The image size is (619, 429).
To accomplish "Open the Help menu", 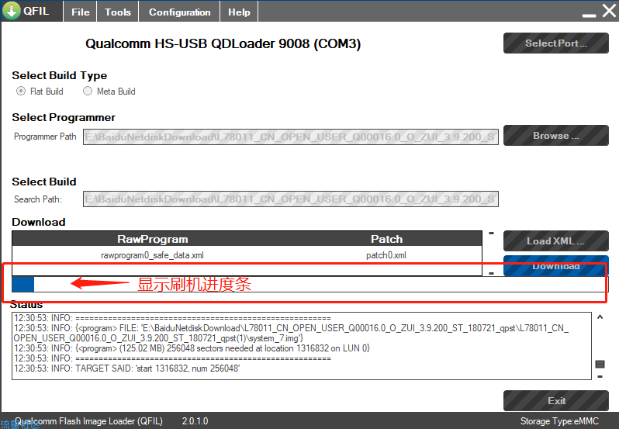I will click(239, 12).
